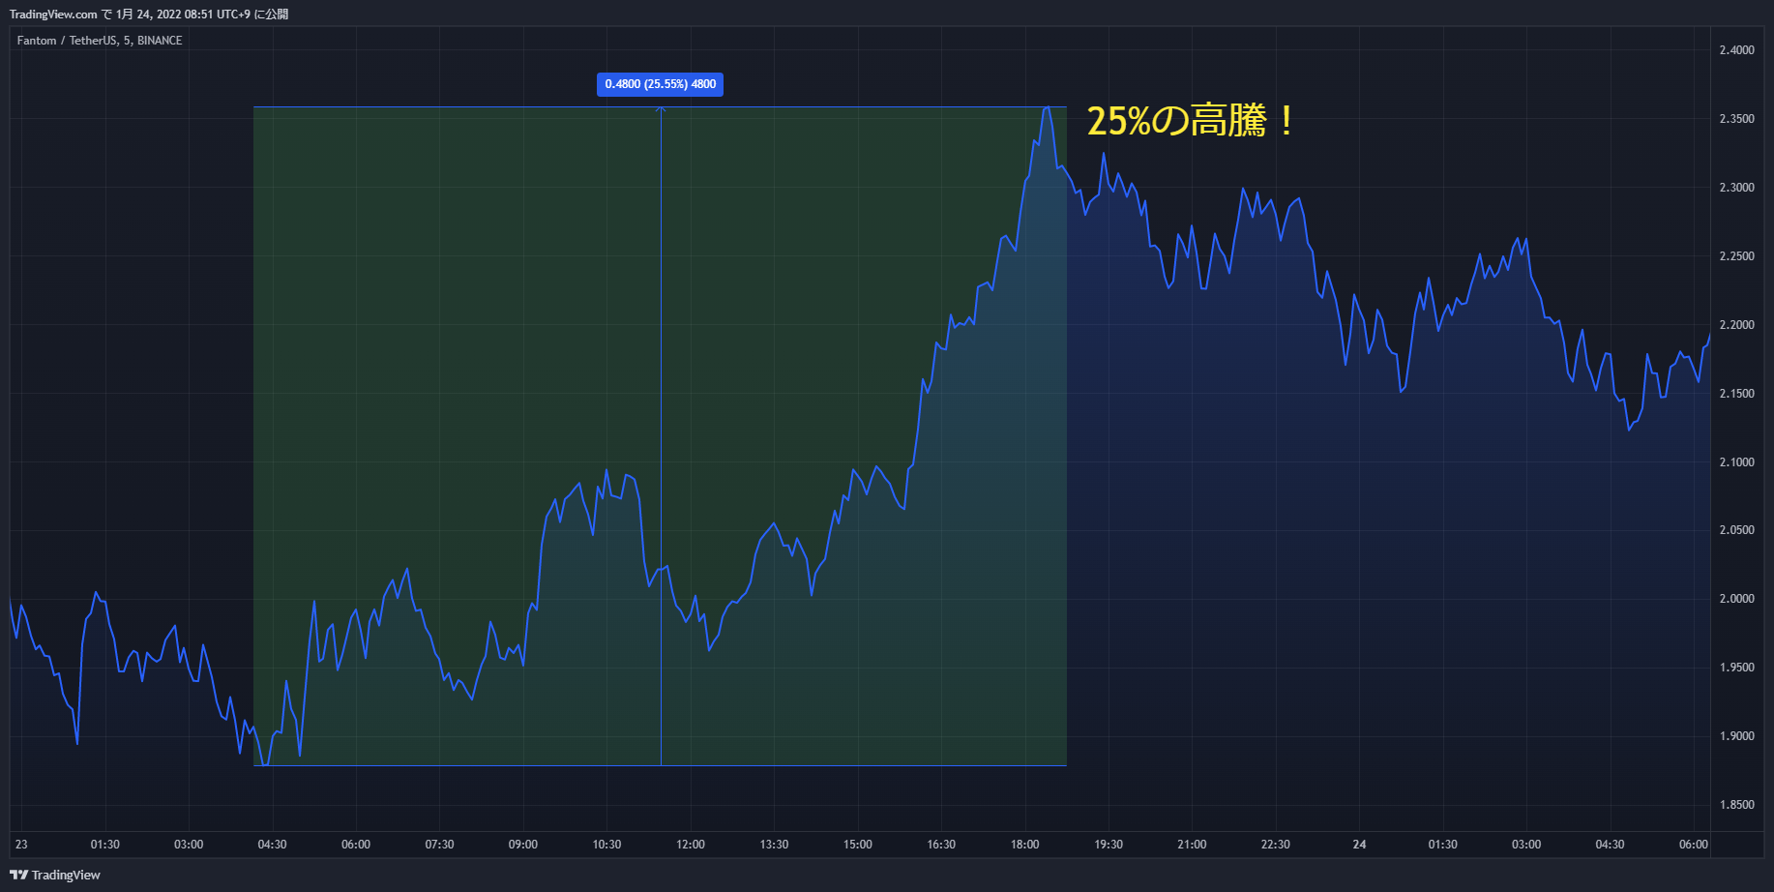Click the 06:00 label after date 24
Viewport: 1774px width, 892px height.
pos(1694,845)
